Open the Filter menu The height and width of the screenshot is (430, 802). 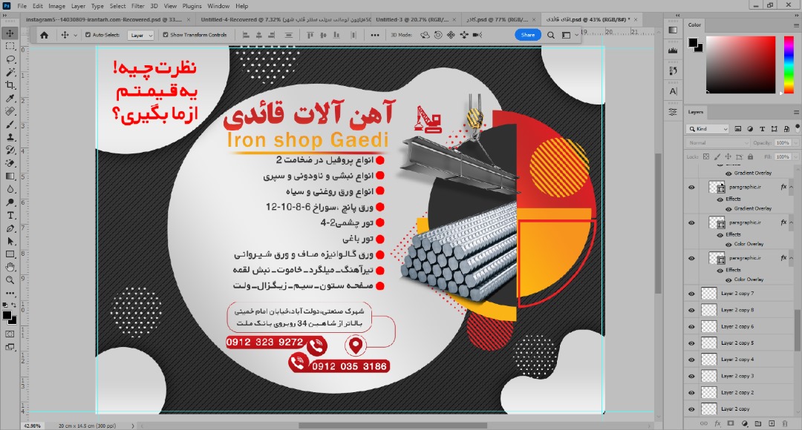(x=137, y=6)
